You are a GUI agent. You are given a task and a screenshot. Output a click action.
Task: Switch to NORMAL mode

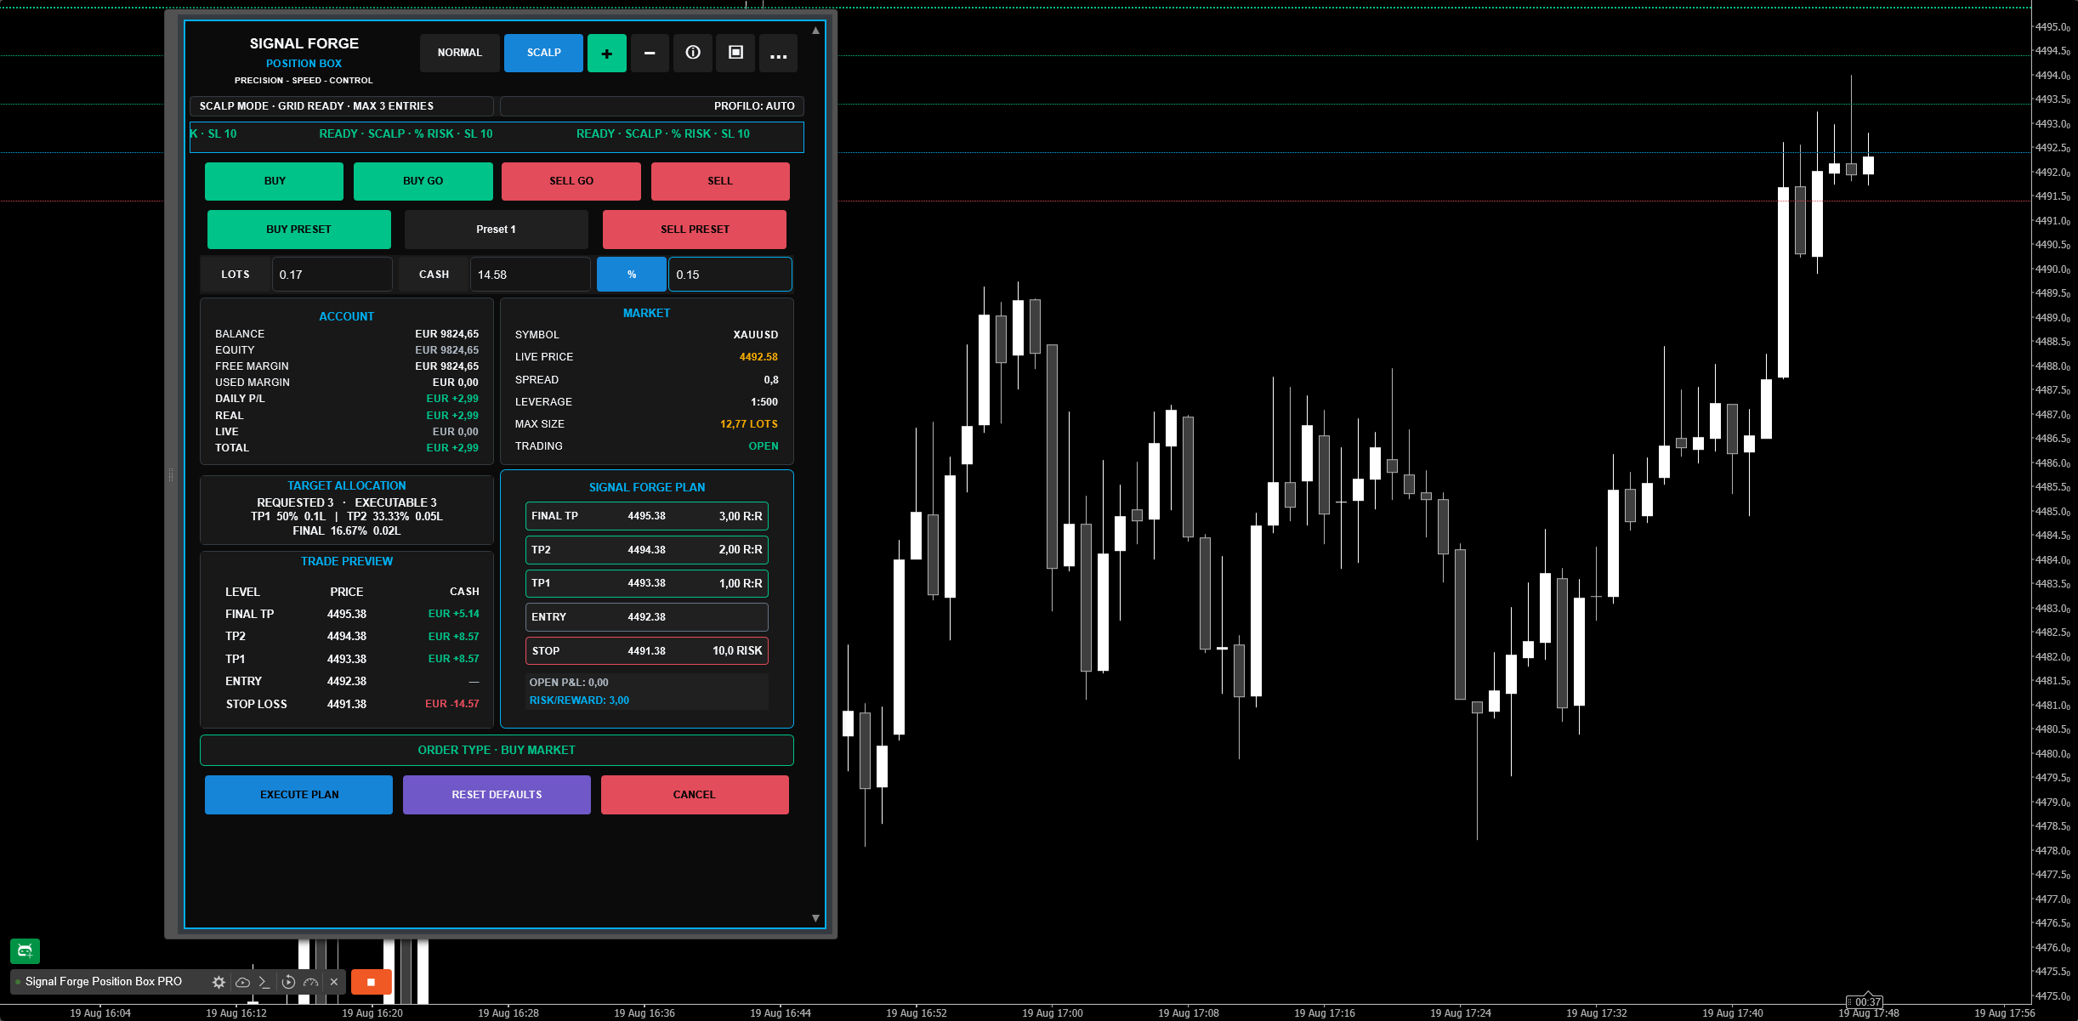[460, 53]
